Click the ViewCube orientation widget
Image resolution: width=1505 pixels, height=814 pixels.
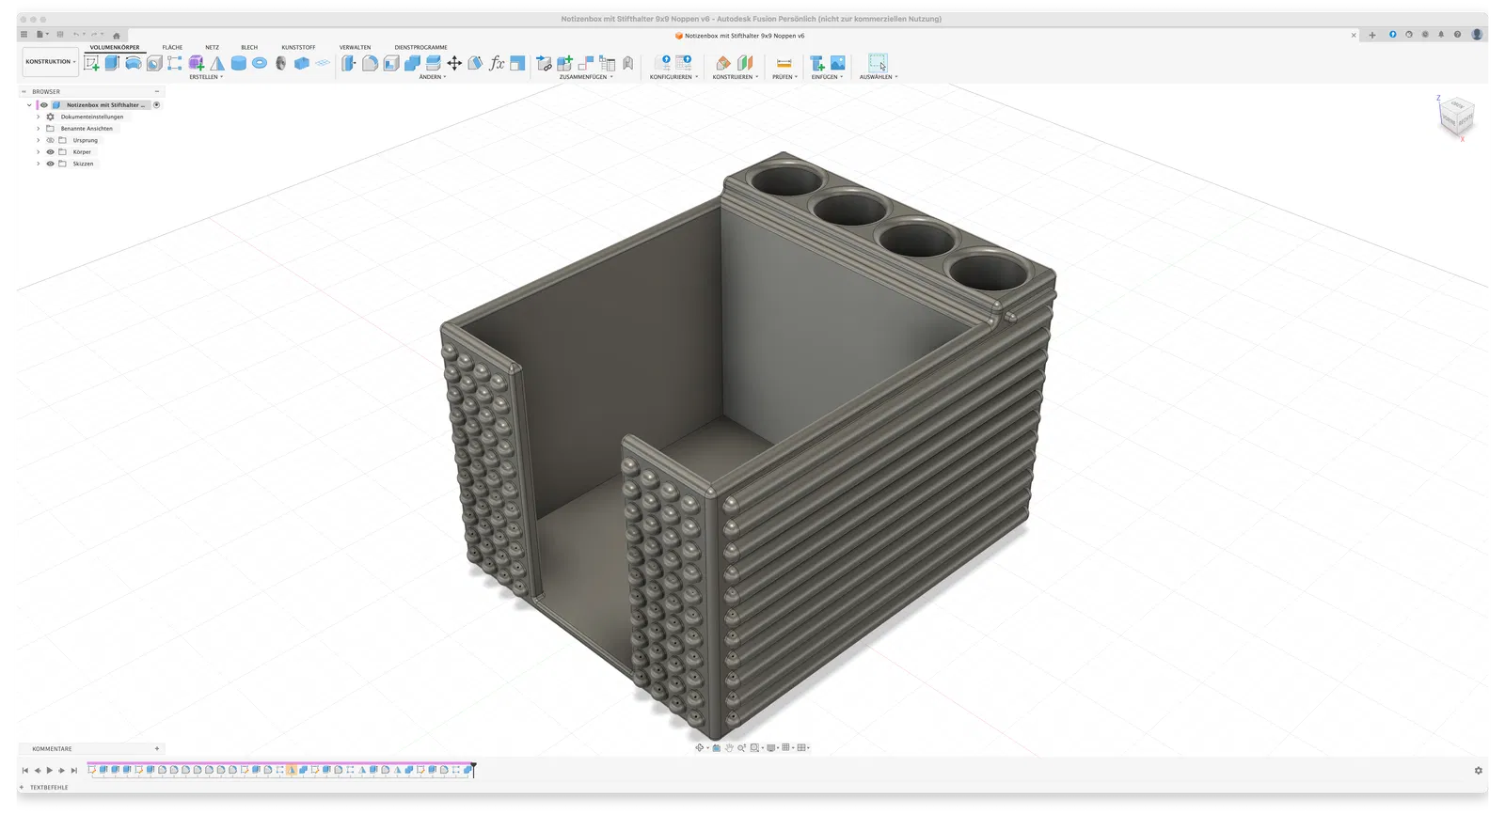point(1457,117)
